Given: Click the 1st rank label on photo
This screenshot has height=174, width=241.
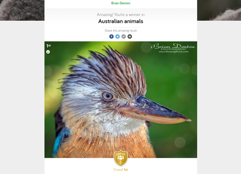Looking at the screenshot, I should click(x=49, y=46).
